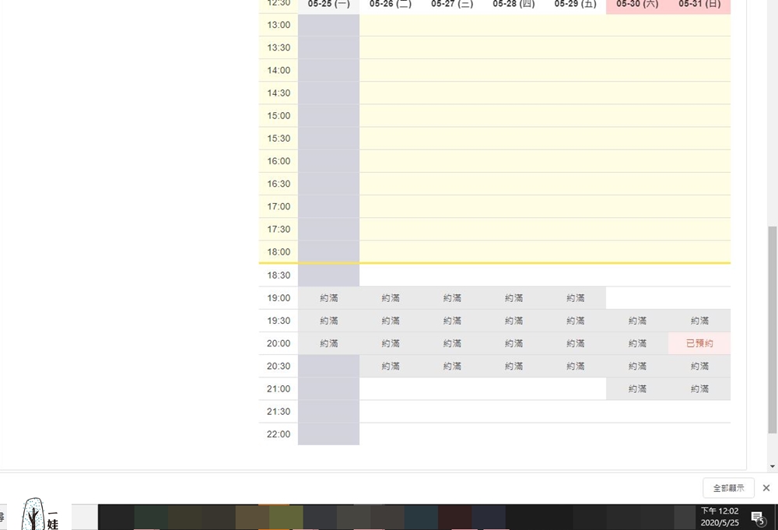Click the 16:30 time label
The height and width of the screenshot is (530, 778).
279,184
